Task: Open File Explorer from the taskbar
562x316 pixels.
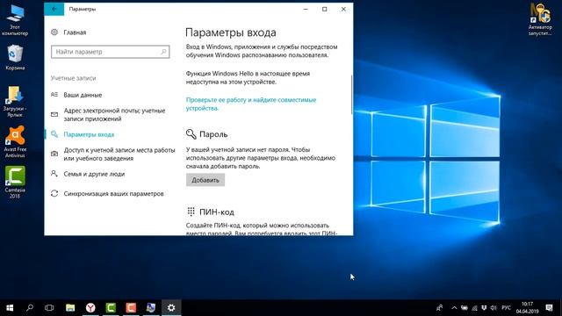Action: point(70,308)
